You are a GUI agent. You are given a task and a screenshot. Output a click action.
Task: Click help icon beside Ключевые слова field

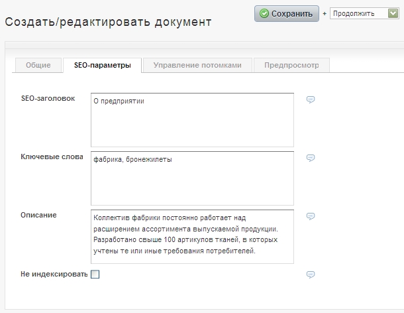pos(311,158)
